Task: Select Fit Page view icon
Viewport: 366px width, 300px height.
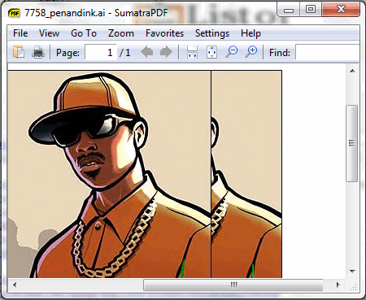Action: 211,52
